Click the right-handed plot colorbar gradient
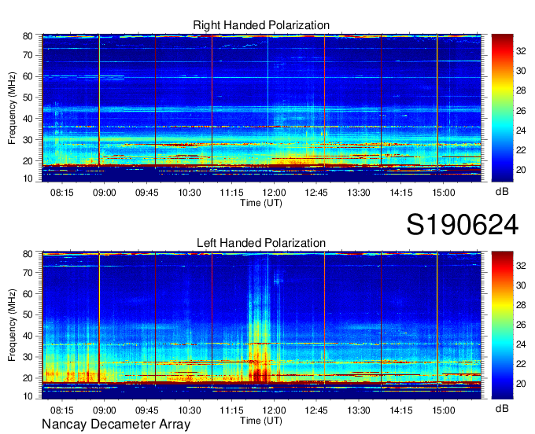Viewport: 535px width, 434px height. pos(502,108)
